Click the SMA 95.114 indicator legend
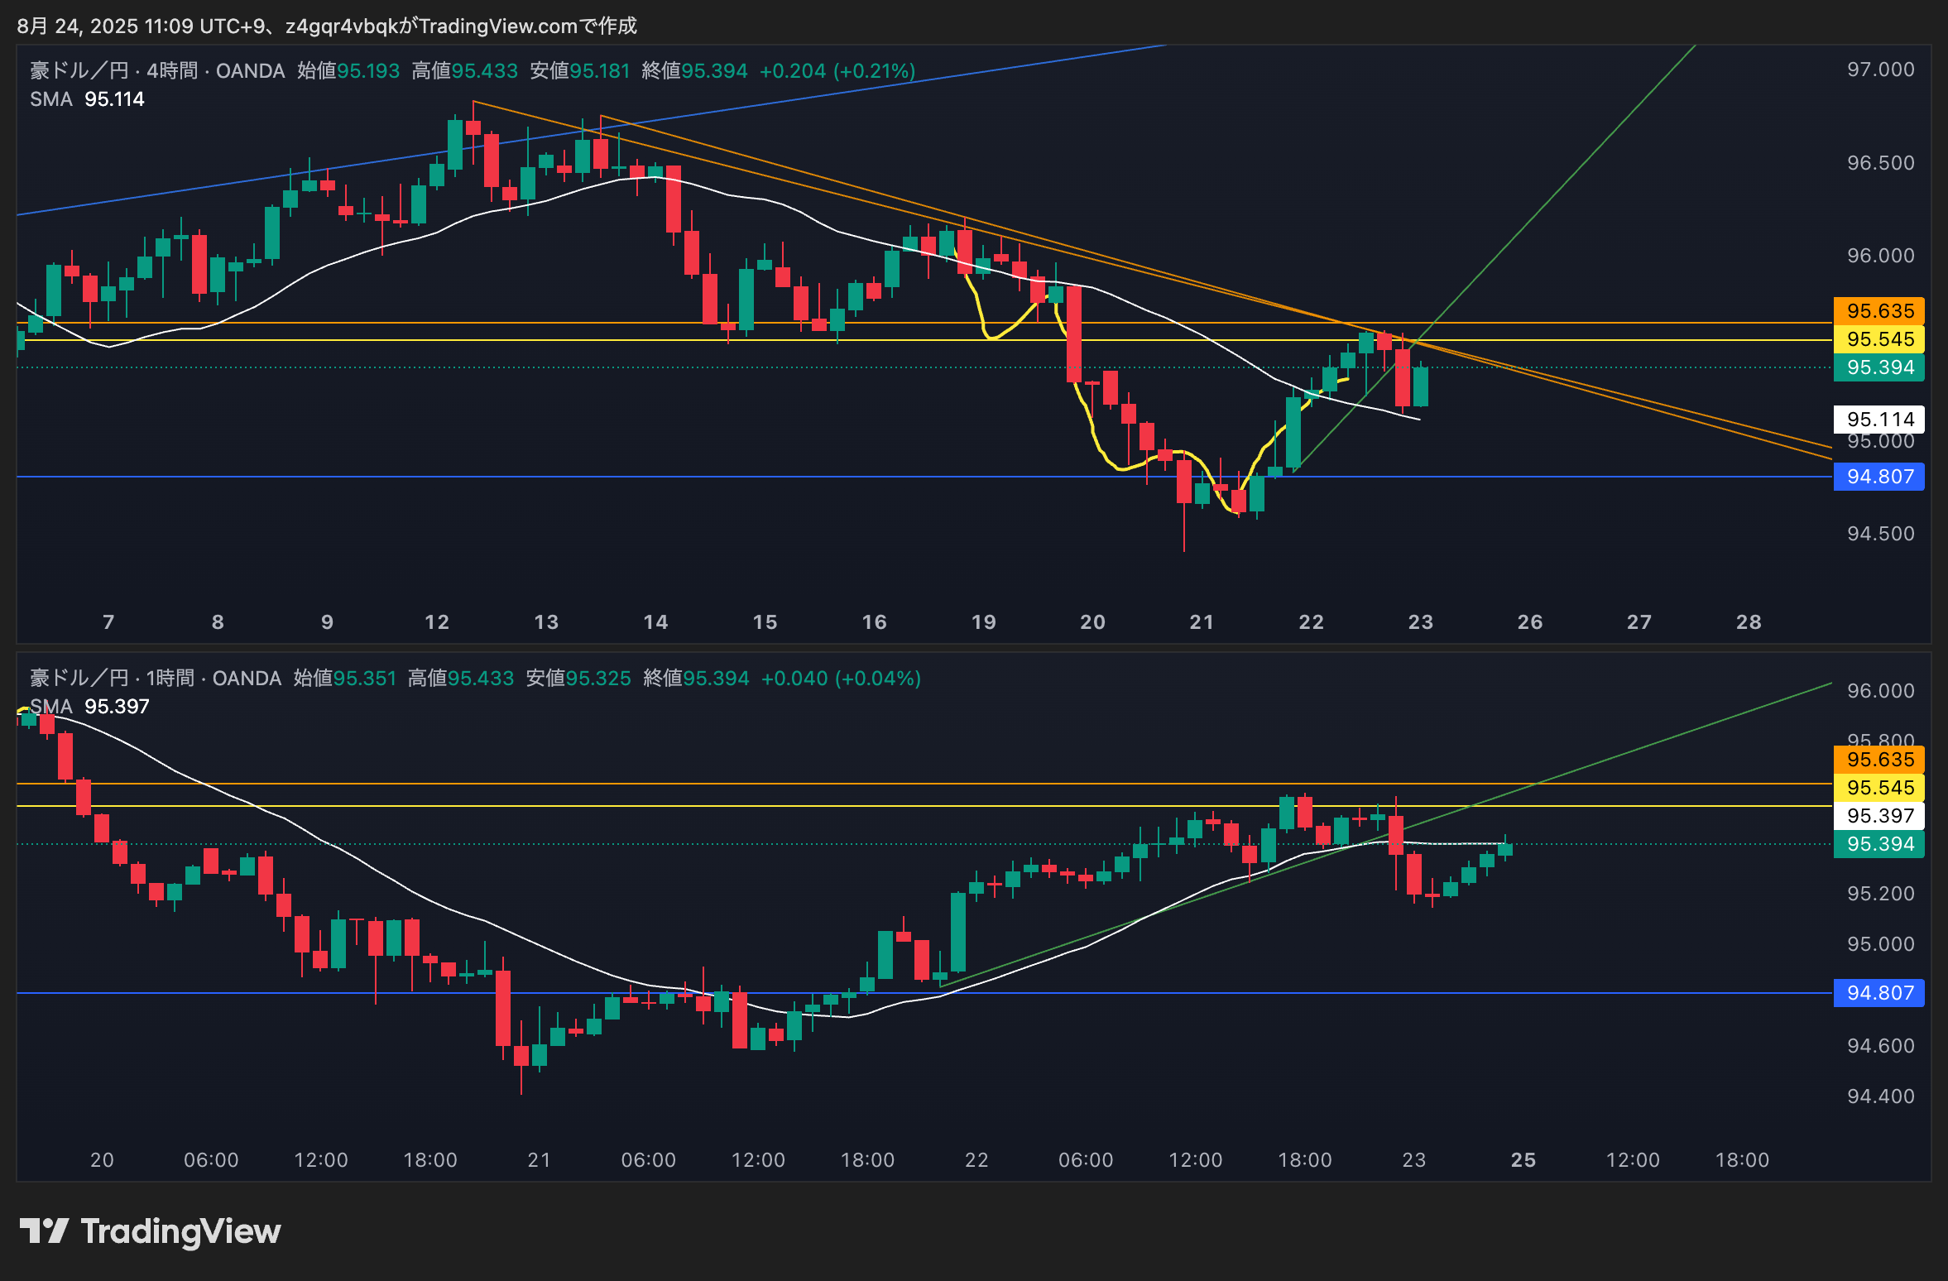 click(x=87, y=99)
